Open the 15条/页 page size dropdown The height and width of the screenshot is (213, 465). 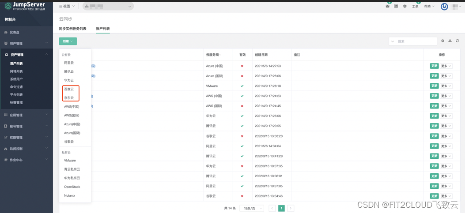tap(251, 208)
